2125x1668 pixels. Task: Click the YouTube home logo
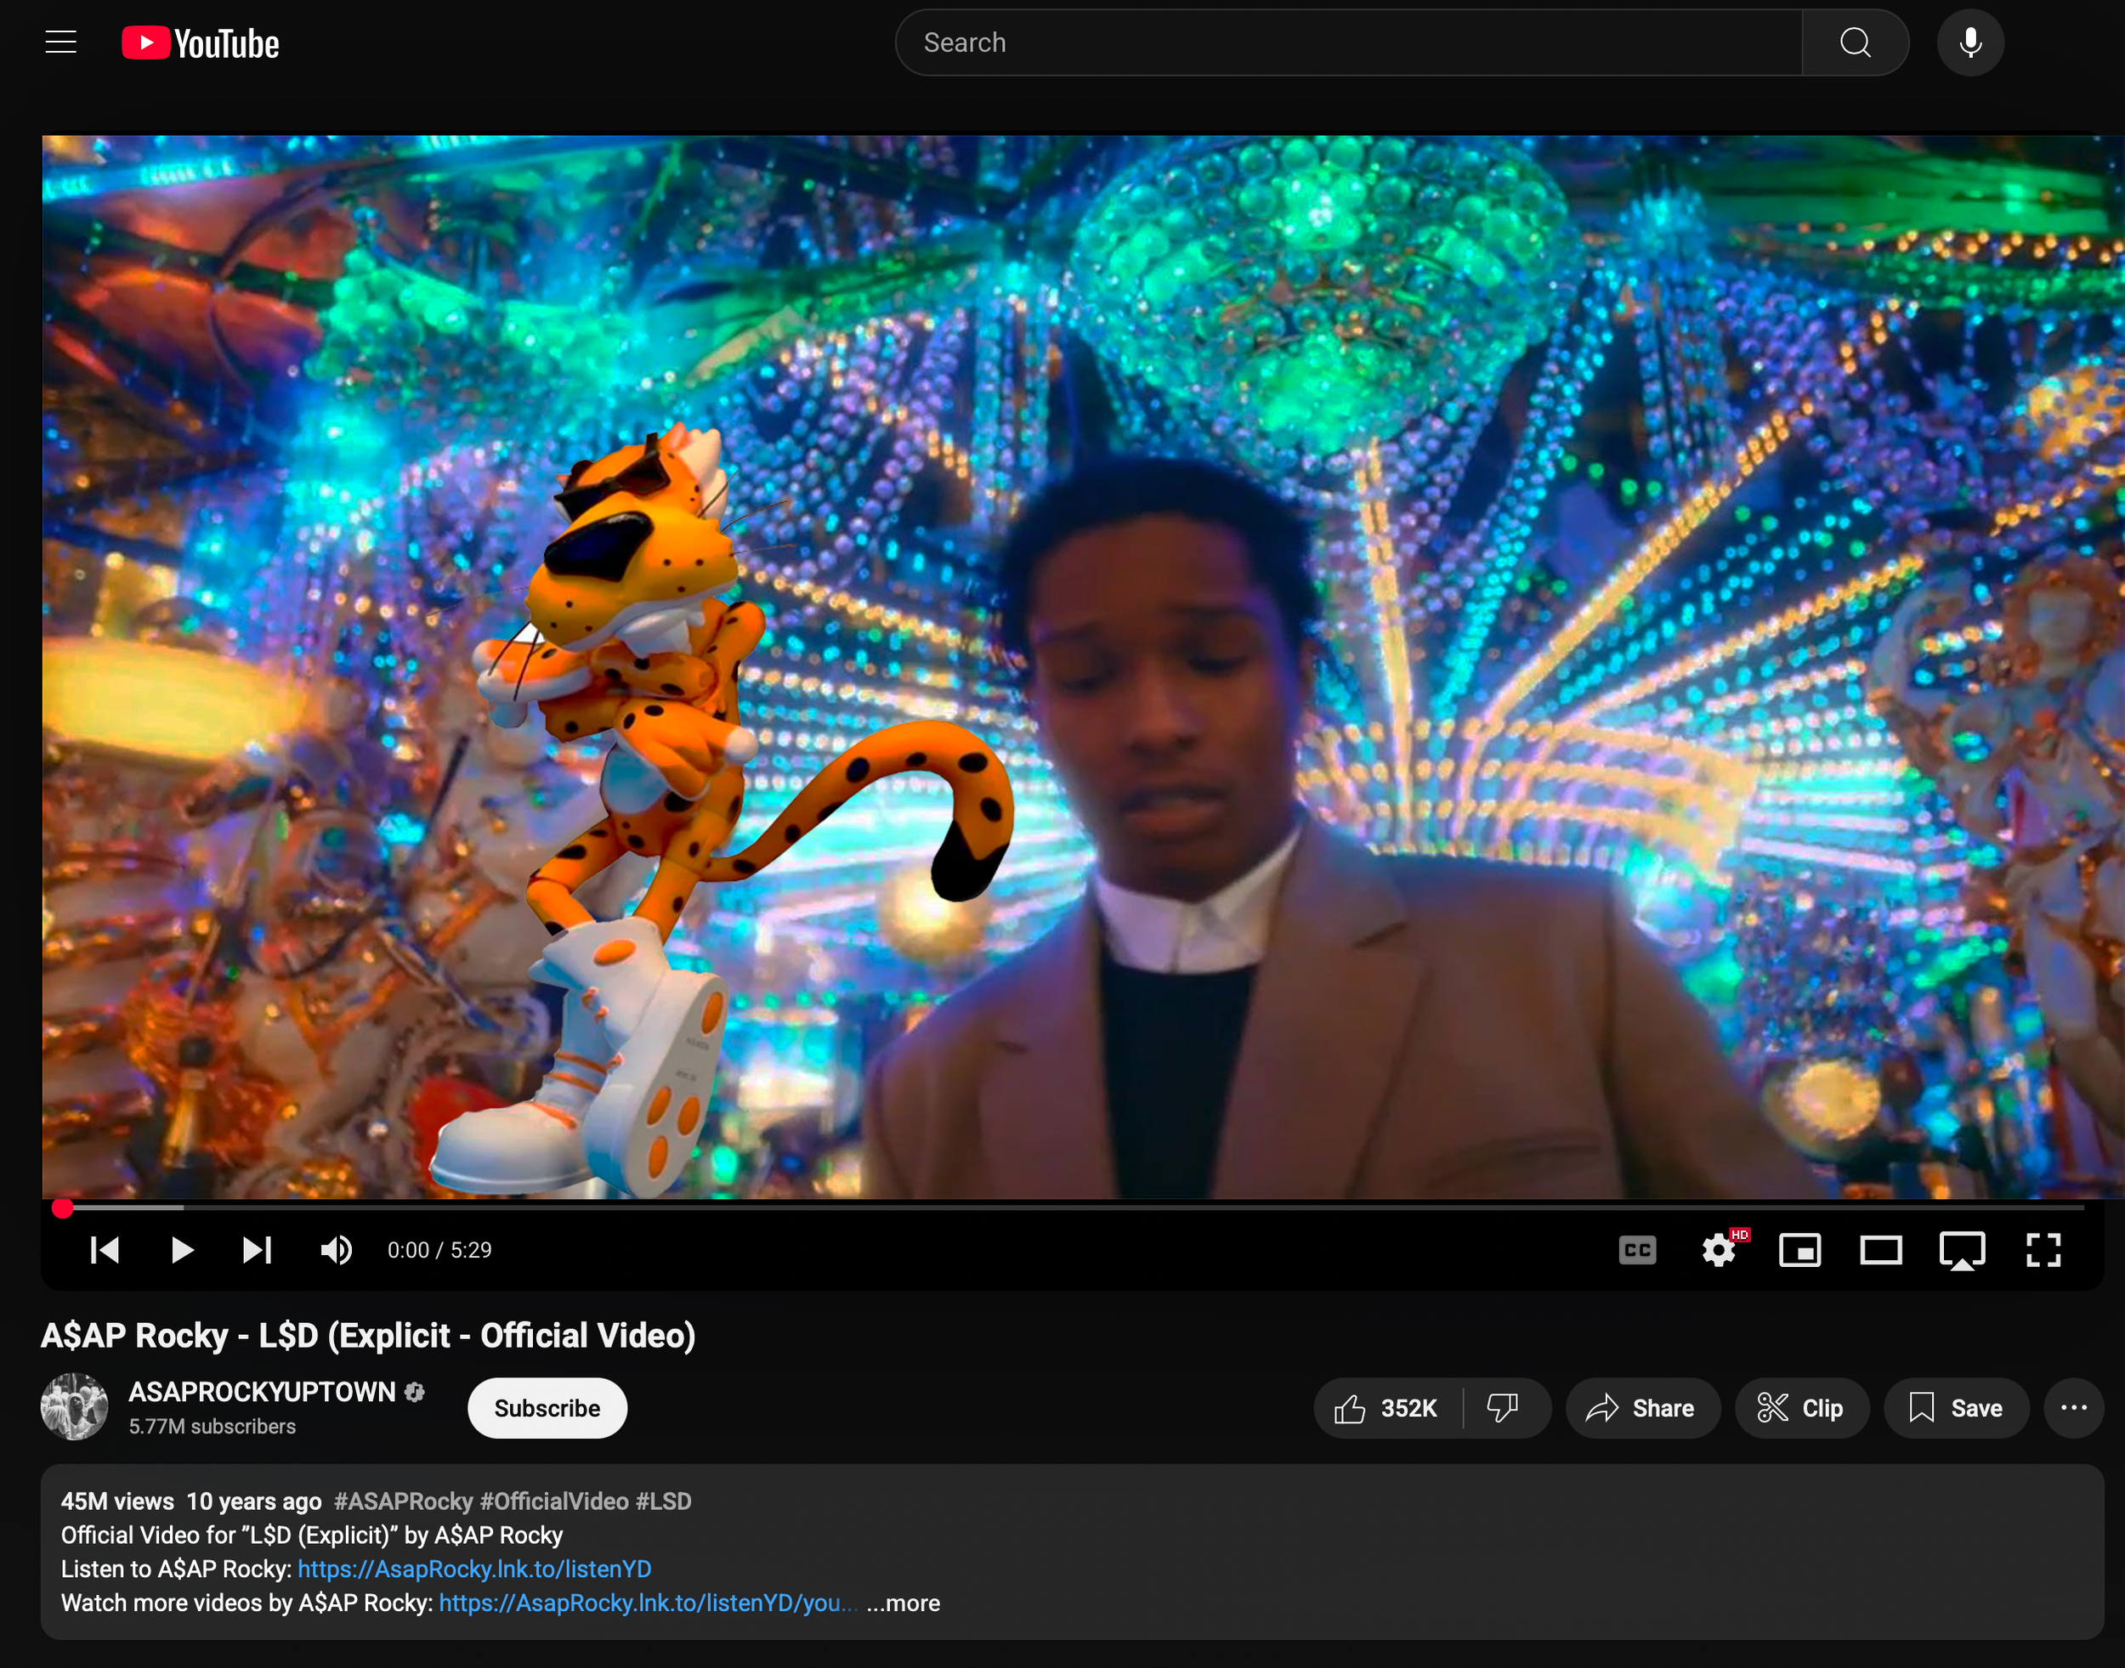201,43
